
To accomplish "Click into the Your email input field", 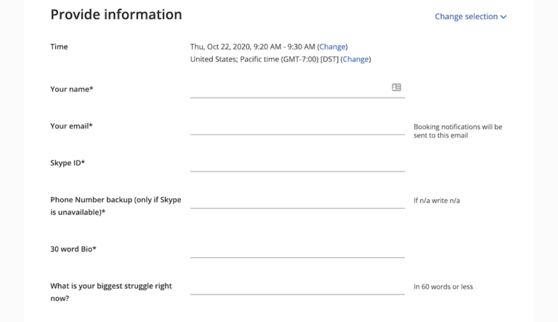I will tap(297, 126).
